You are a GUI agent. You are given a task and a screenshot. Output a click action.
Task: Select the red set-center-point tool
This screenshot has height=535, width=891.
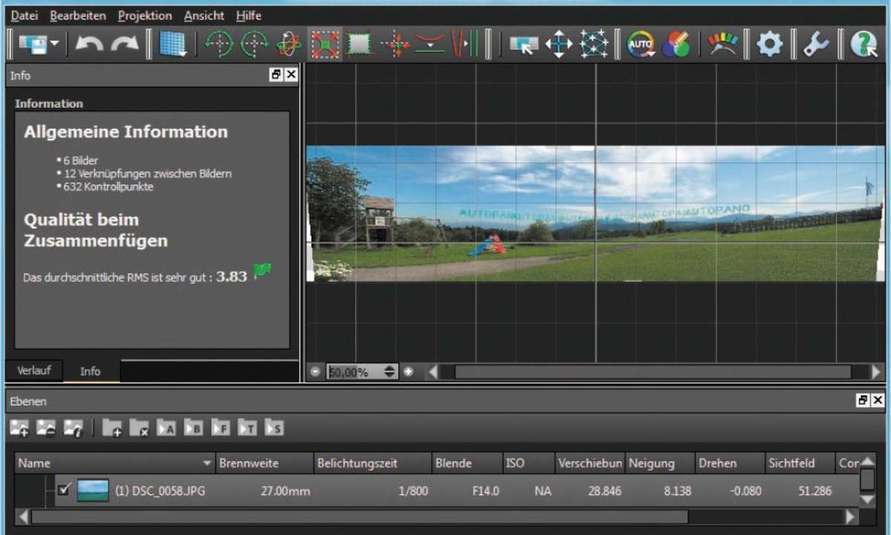[x=395, y=45]
